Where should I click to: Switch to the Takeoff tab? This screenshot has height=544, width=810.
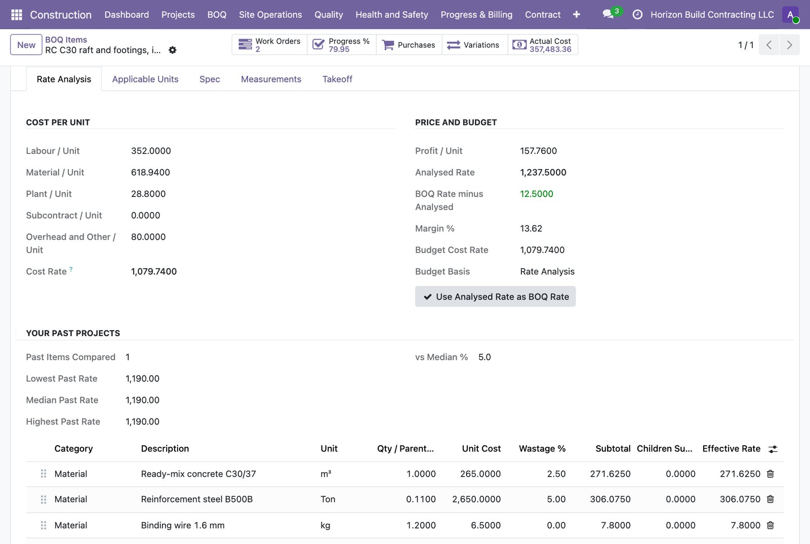337,79
